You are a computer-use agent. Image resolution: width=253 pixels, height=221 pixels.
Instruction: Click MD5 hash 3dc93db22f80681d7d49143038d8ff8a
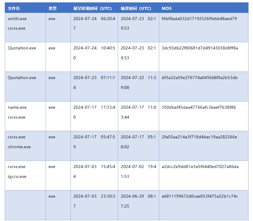pos(200,48)
